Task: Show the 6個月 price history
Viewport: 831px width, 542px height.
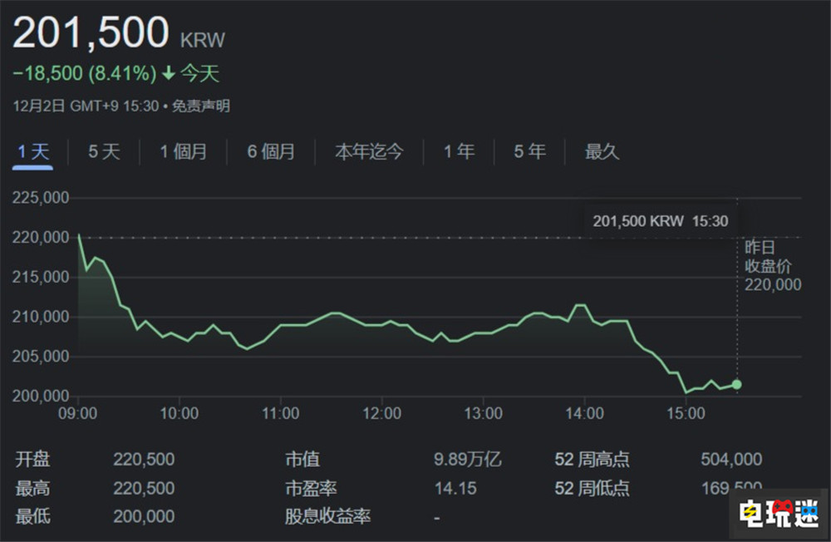Action: [x=270, y=152]
